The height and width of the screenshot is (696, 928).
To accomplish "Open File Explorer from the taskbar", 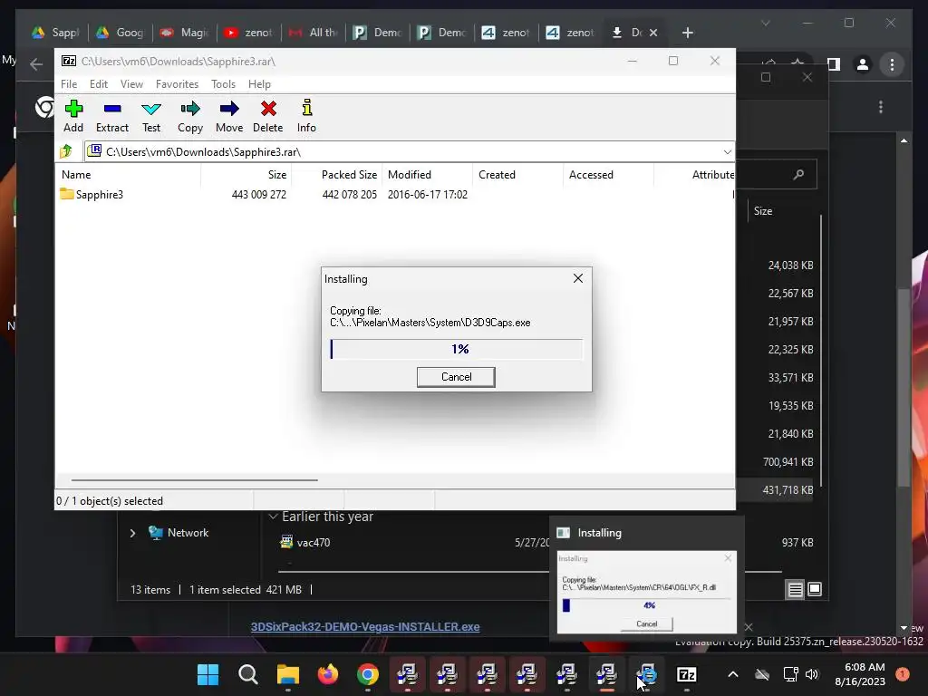I will tap(288, 674).
